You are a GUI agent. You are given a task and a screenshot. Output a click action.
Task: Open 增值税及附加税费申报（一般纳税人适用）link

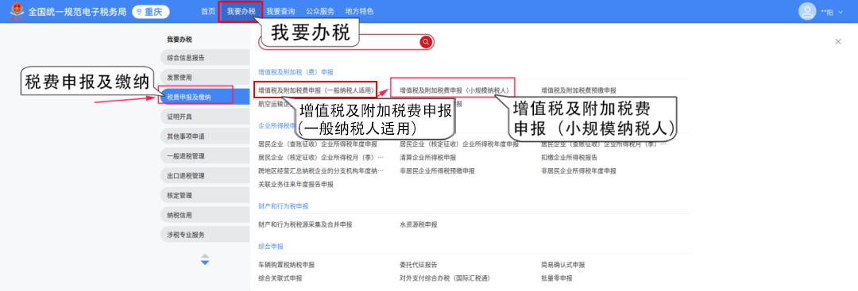316,90
